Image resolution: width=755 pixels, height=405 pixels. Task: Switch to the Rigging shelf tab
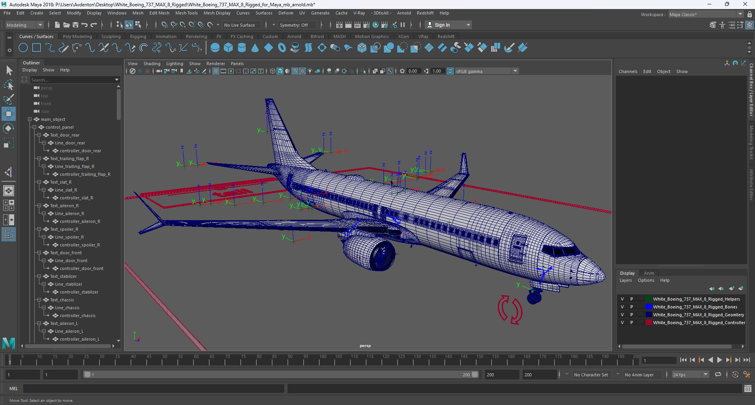point(138,36)
